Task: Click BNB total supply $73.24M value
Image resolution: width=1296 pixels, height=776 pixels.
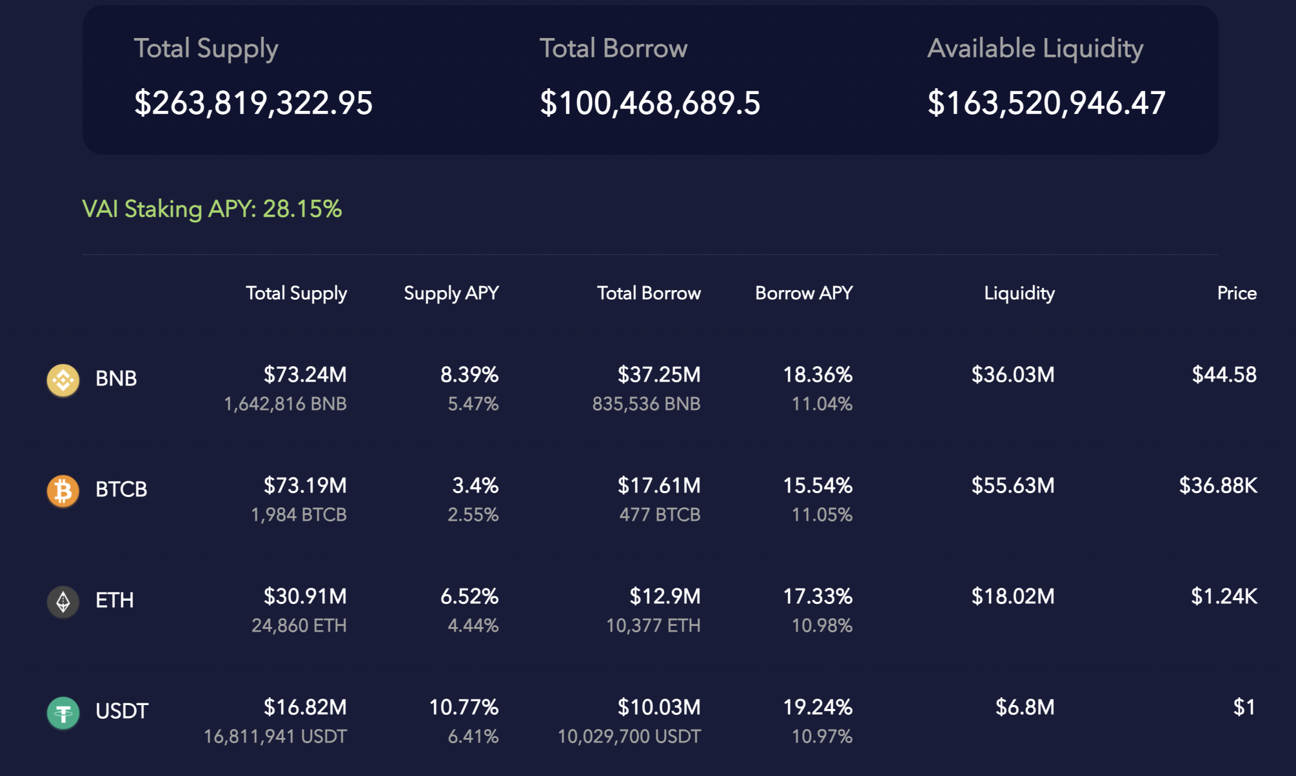Action: 305,374
